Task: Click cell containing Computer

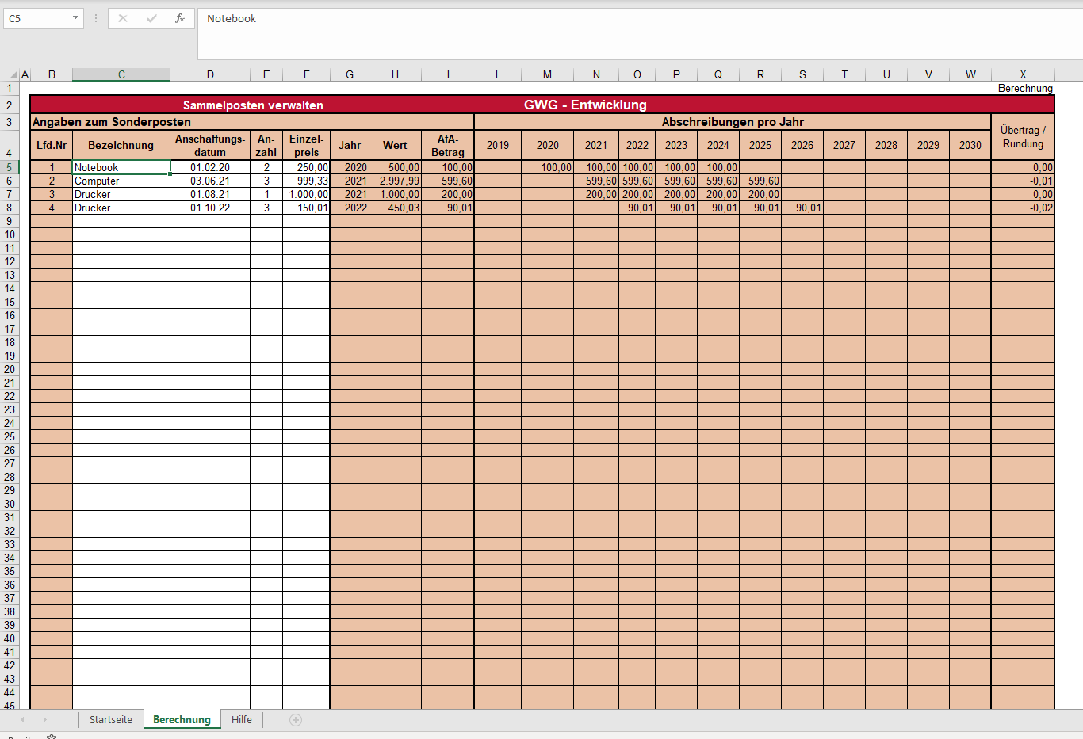Action: (x=121, y=181)
